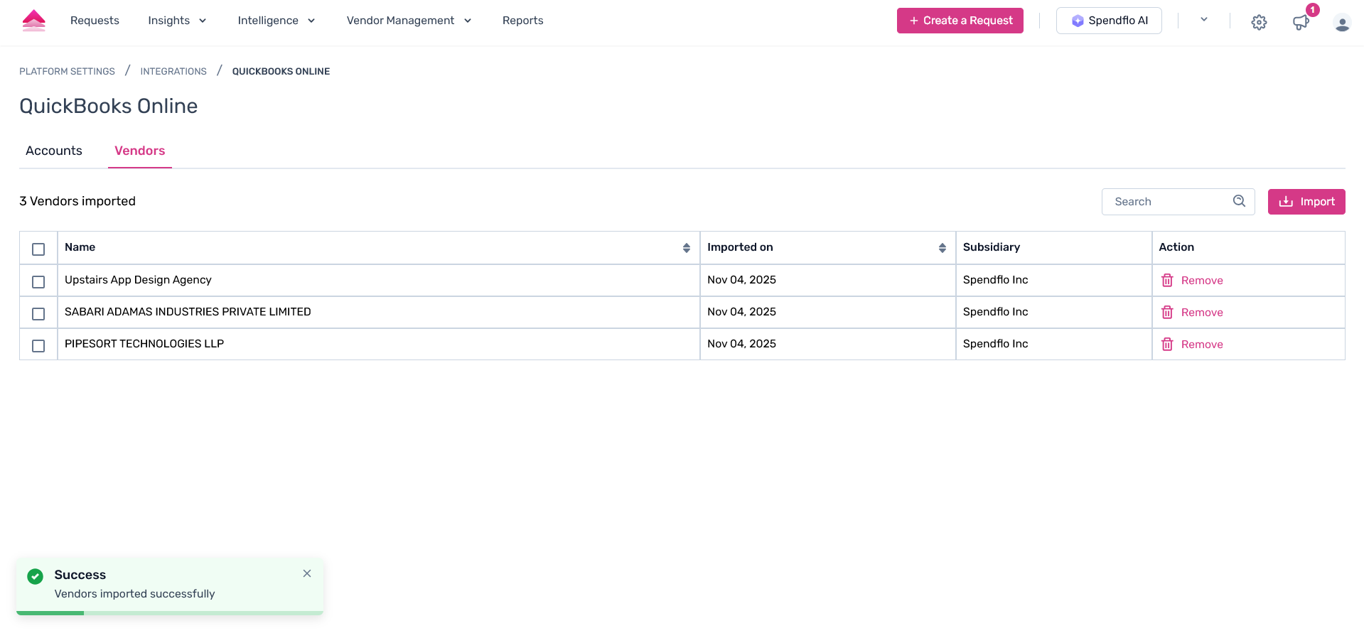Screen dimensions: 1364x638
Task: Click the Import button
Action: click(x=1306, y=202)
